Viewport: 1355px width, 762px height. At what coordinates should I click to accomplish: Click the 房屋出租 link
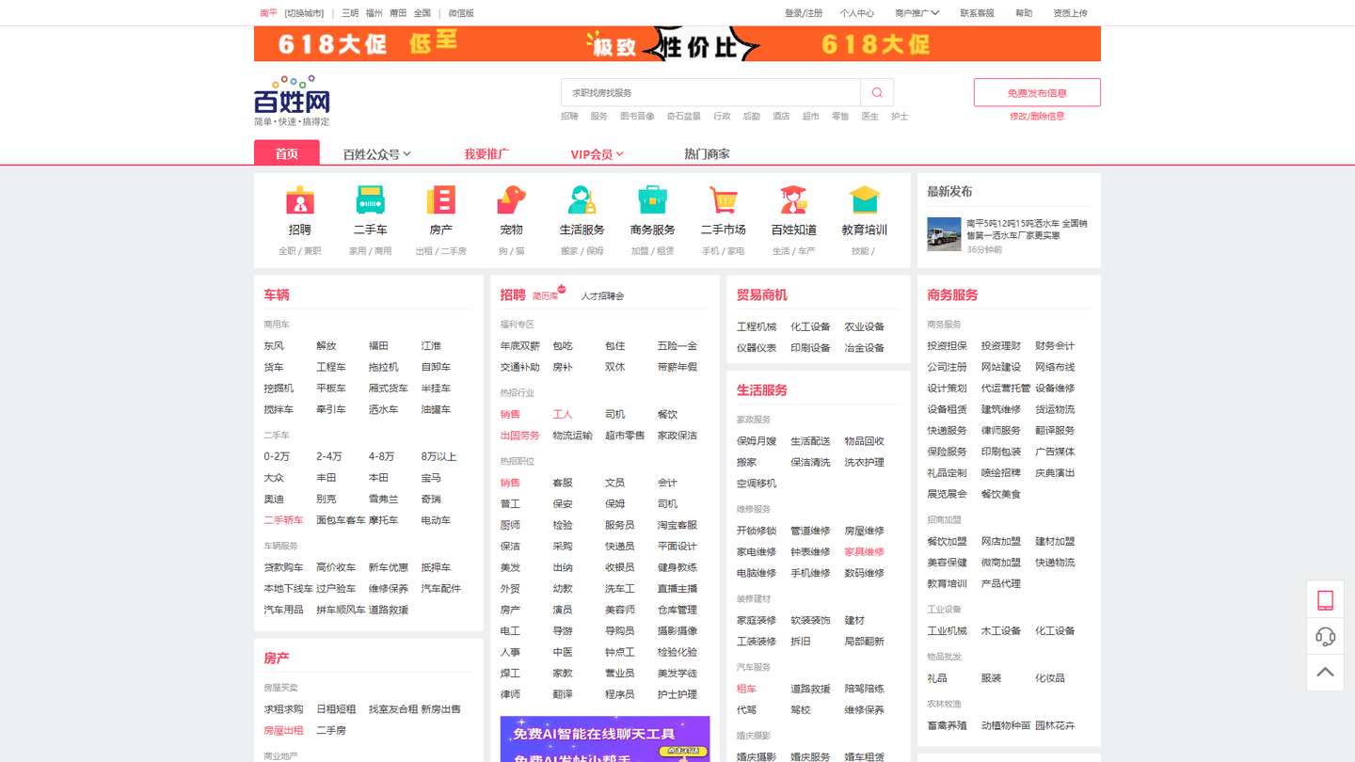tap(283, 731)
